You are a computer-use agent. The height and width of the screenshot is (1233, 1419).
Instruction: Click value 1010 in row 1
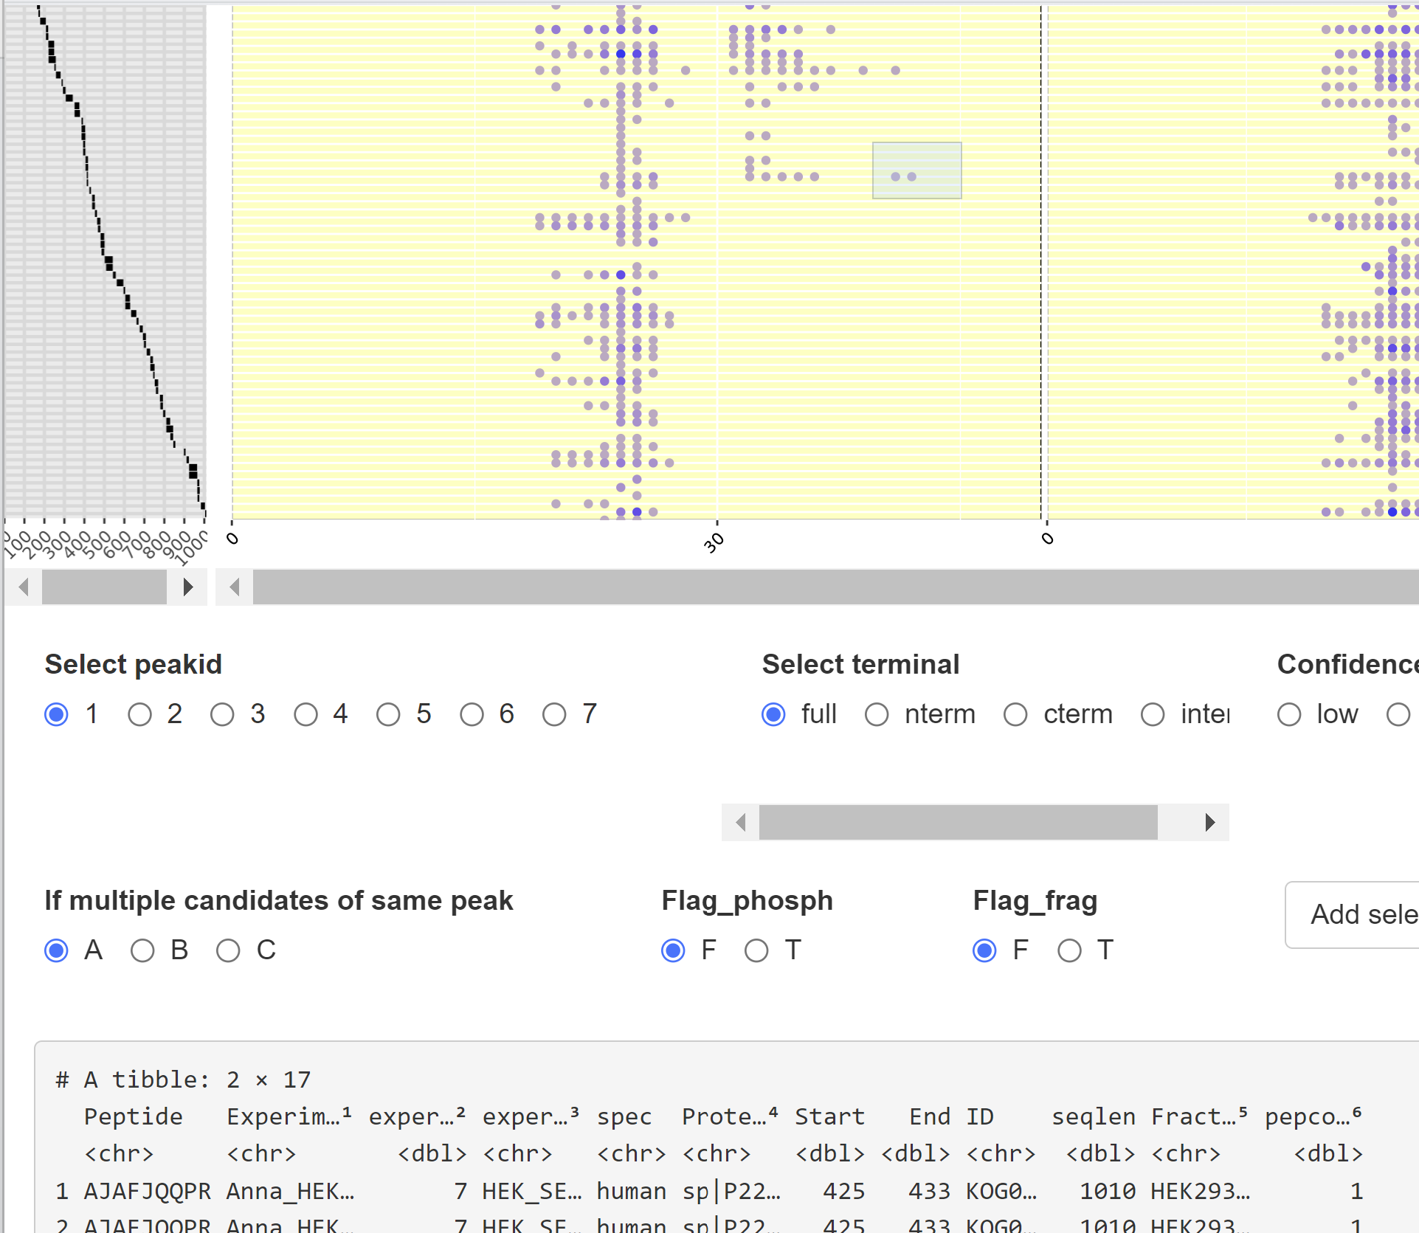[x=1108, y=1191]
